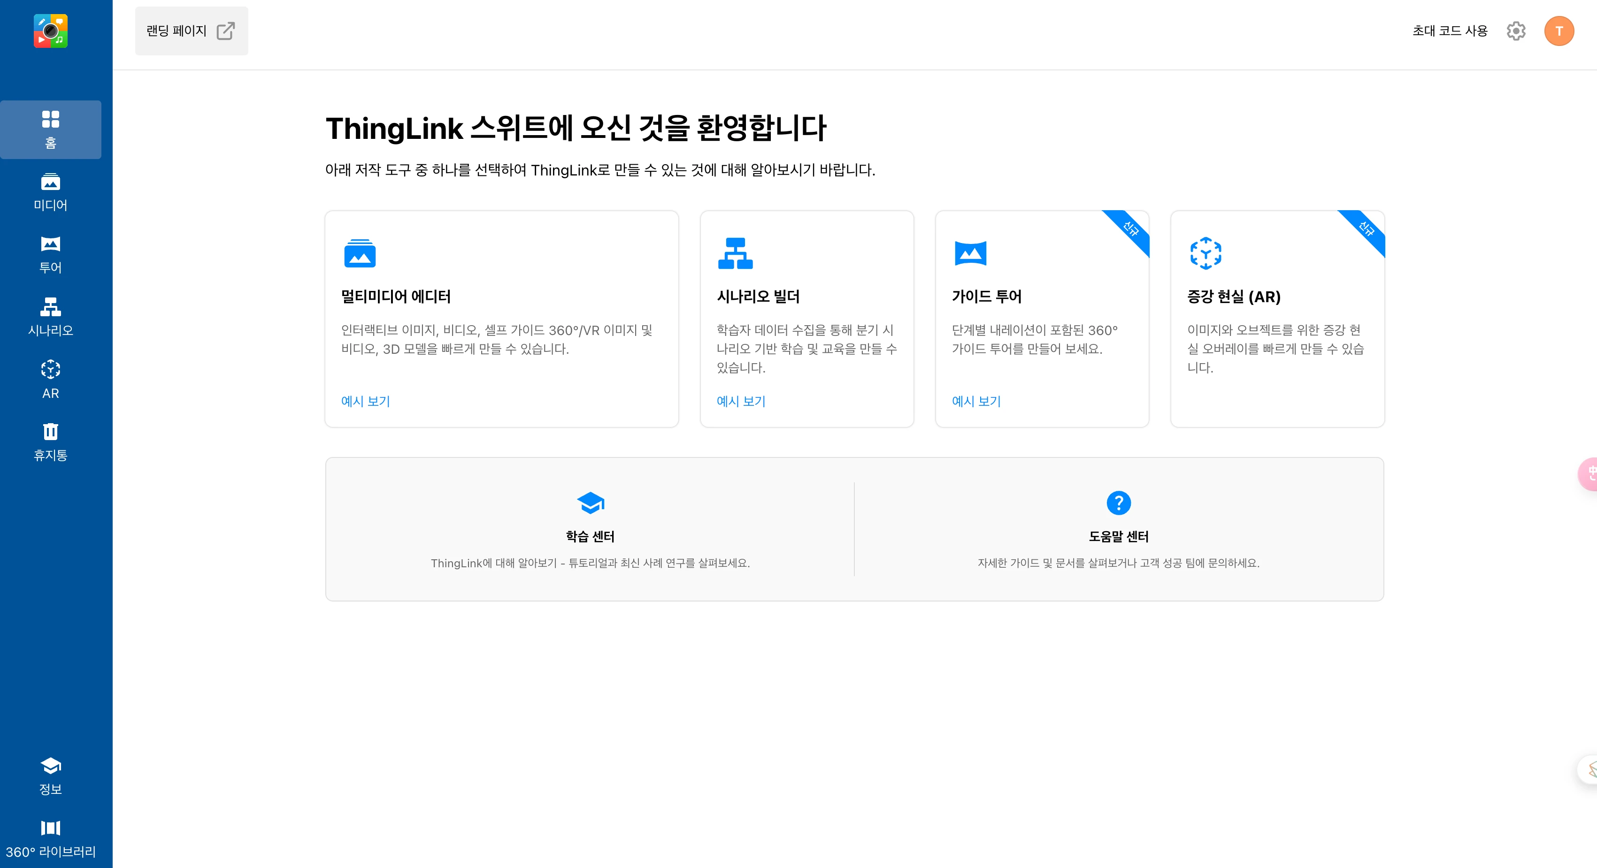Click the 증강 현실 (AR) cube icon
Image resolution: width=1597 pixels, height=868 pixels.
tap(1205, 253)
